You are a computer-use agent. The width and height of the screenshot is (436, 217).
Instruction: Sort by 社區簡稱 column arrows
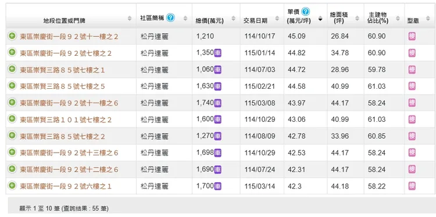[x=185, y=19]
